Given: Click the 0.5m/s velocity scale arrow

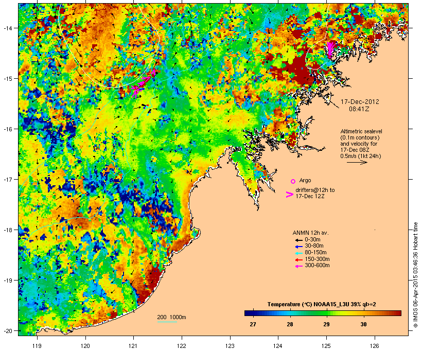Looking at the screenshot, I should [x=357, y=162].
